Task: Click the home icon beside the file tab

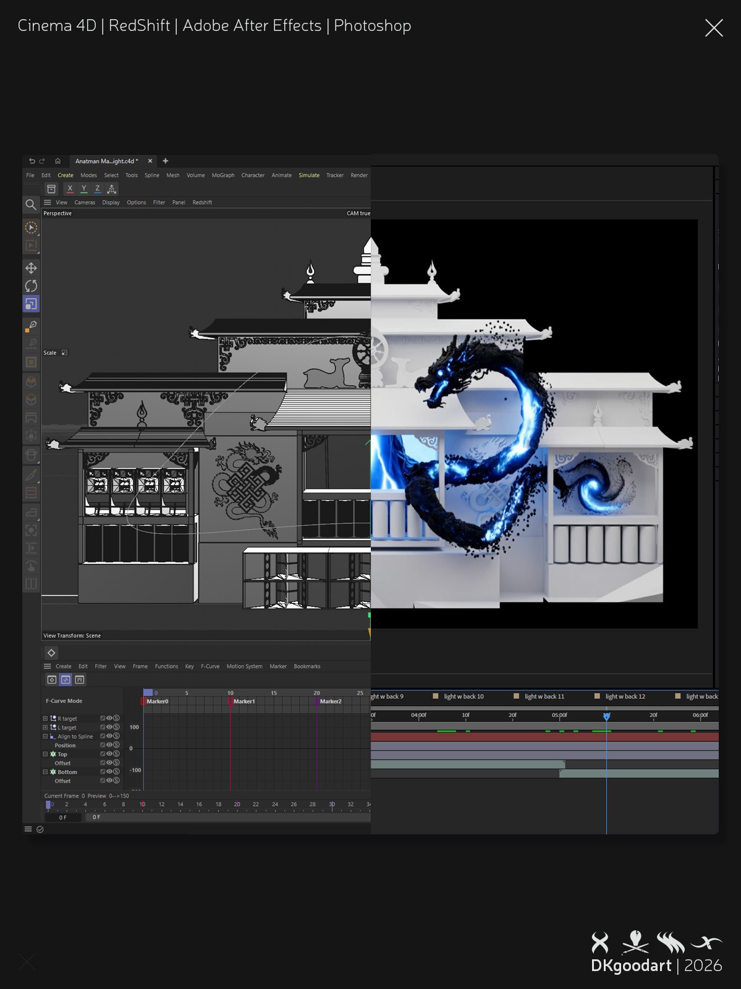Action: click(x=57, y=161)
